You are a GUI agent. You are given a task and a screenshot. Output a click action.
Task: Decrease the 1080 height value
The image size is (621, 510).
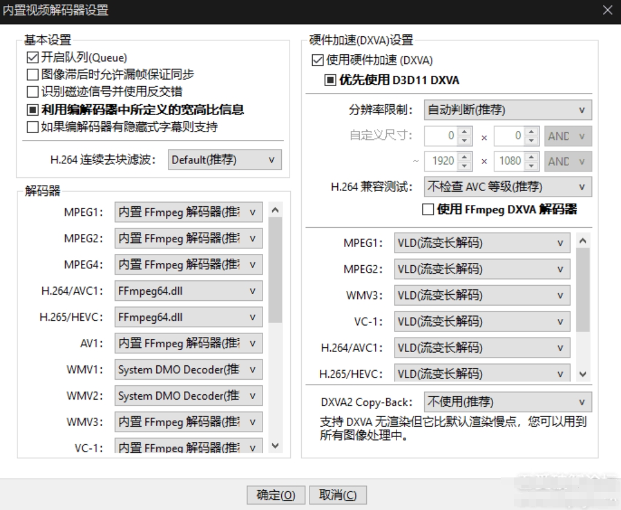(532, 166)
